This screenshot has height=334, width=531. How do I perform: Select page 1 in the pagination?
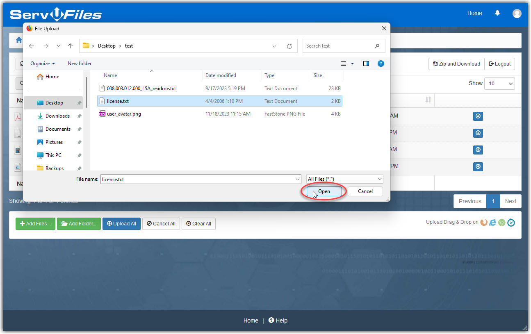click(x=493, y=201)
